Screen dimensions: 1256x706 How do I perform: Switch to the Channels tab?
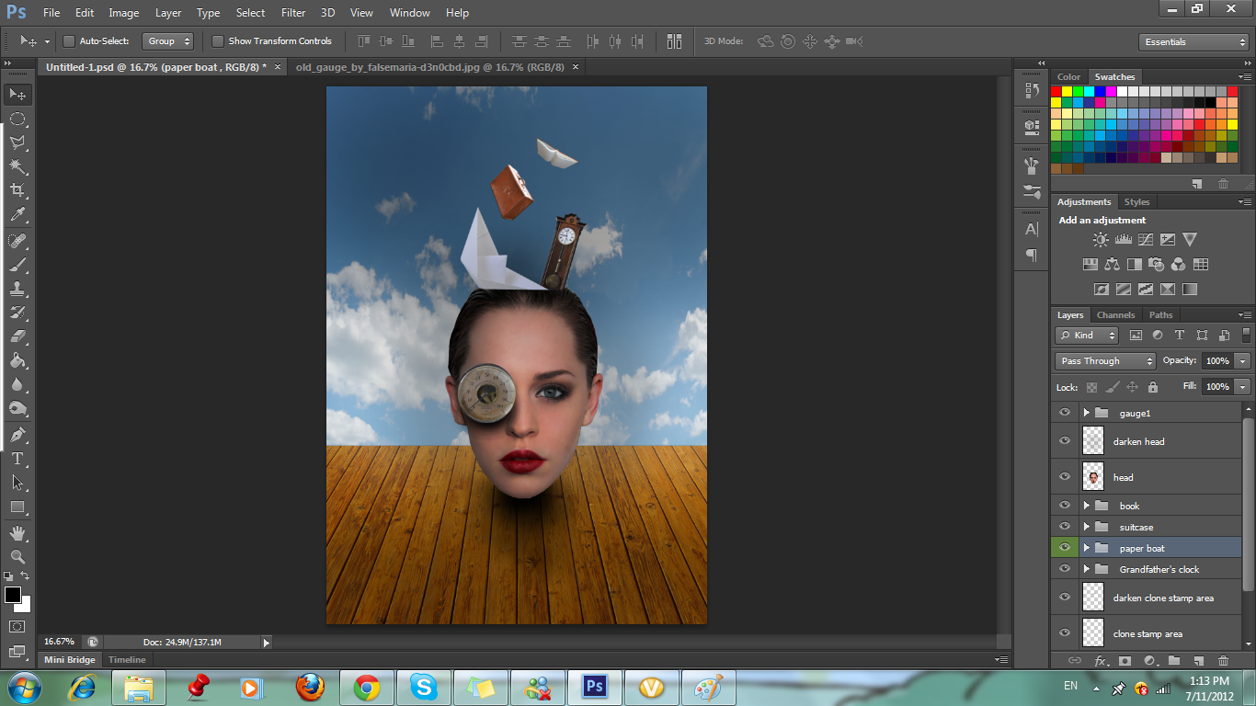[1115, 315]
